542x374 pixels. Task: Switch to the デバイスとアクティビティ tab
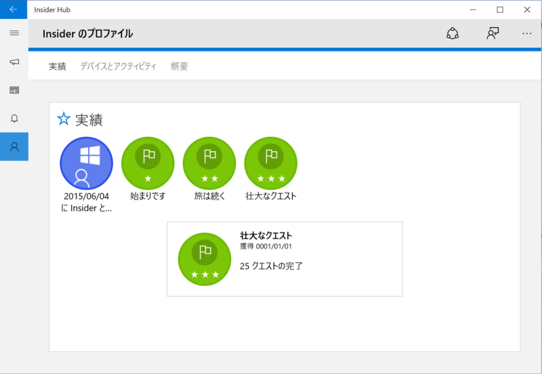coord(119,66)
